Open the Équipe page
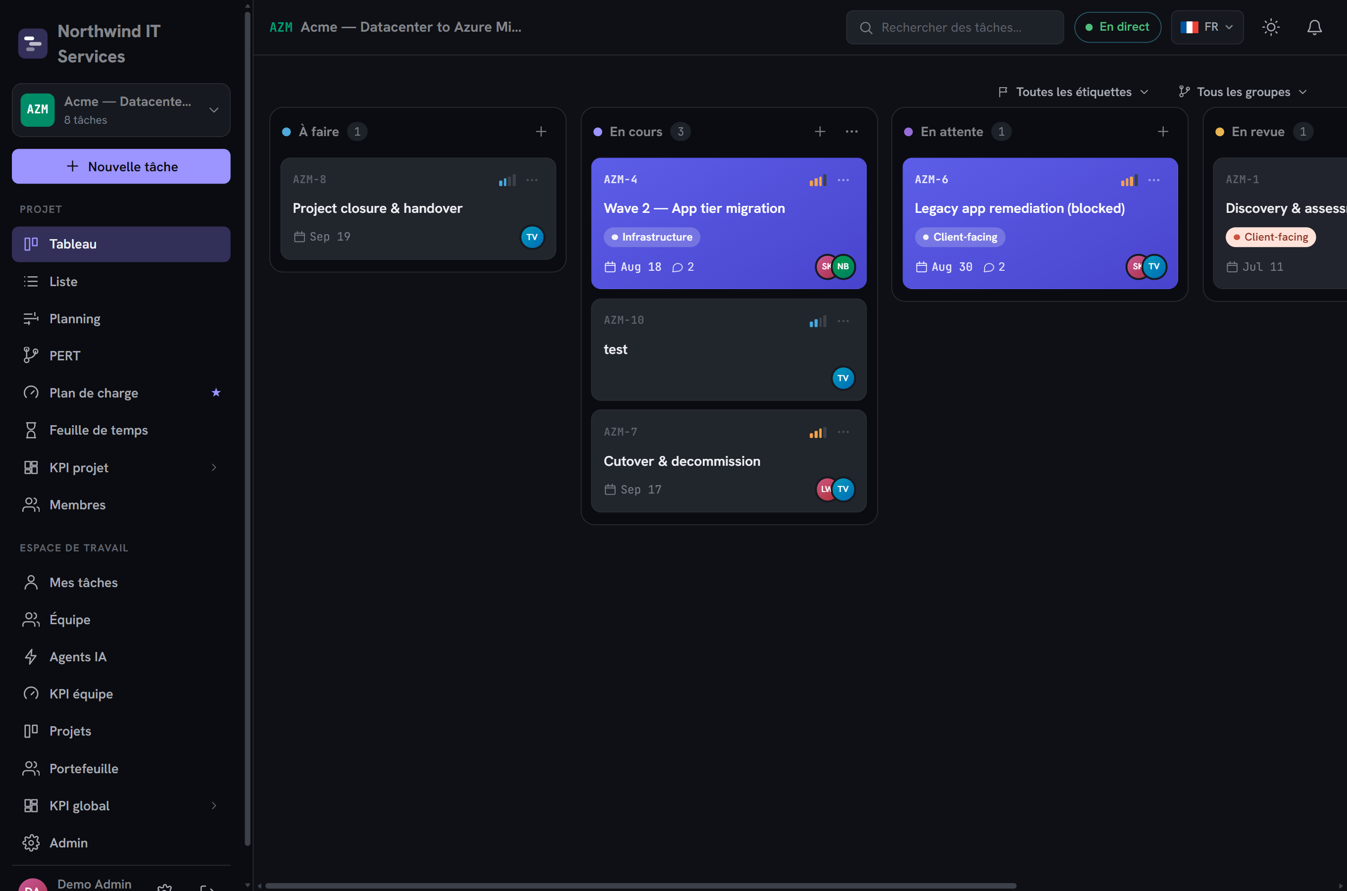This screenshot has width=1347, height=891. coord(121,619)
